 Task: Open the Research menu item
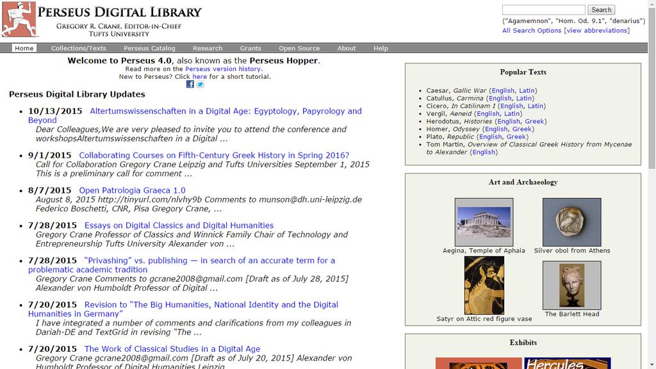tap(208, 48)
